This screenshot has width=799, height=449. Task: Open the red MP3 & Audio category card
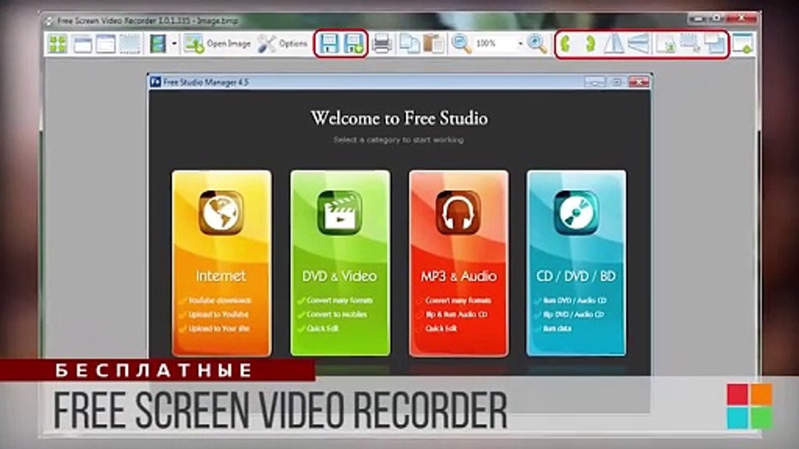[x=459, y=263]
